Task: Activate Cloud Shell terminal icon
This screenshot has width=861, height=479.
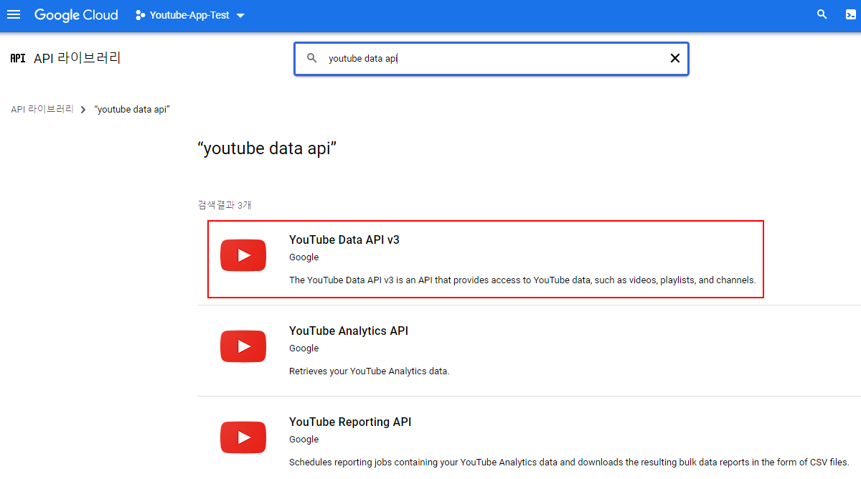Action: (851, 15)
